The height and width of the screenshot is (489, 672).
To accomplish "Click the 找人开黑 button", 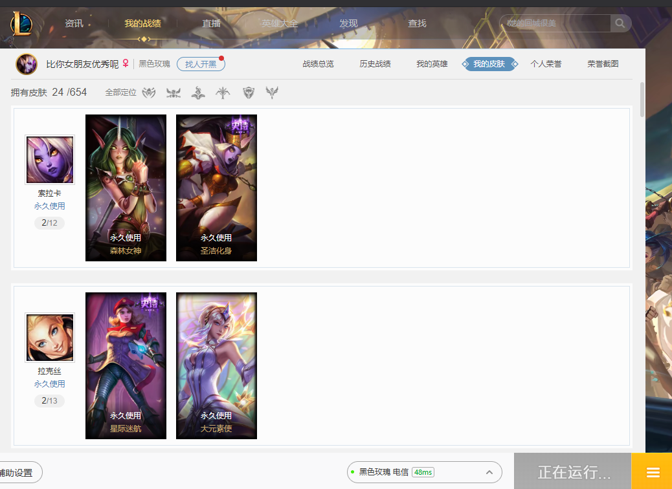I will click(201, 64).
